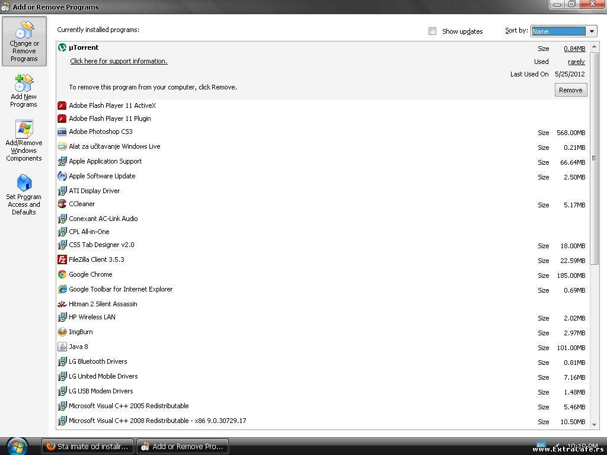
Task: Select the ImgBurn entry name
Action: [x=81, y=332]
